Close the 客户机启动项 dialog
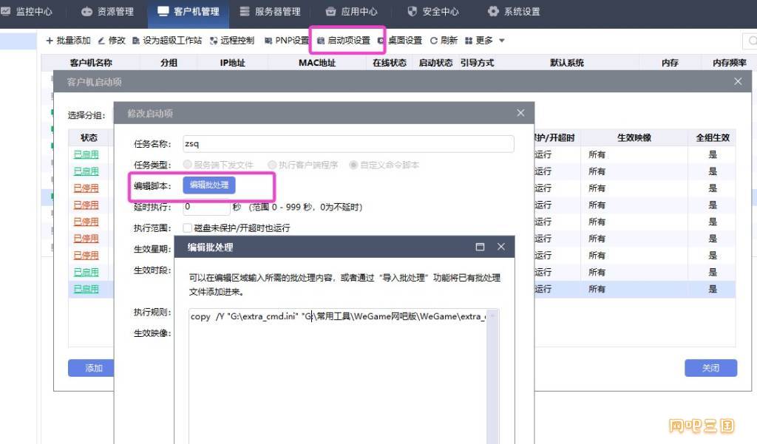The image size is (757, 444). (x=738, y=81)
